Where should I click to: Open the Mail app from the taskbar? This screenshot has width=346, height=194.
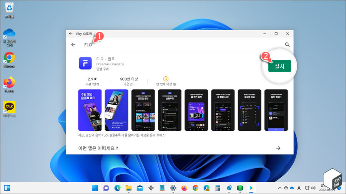[140, 188]
